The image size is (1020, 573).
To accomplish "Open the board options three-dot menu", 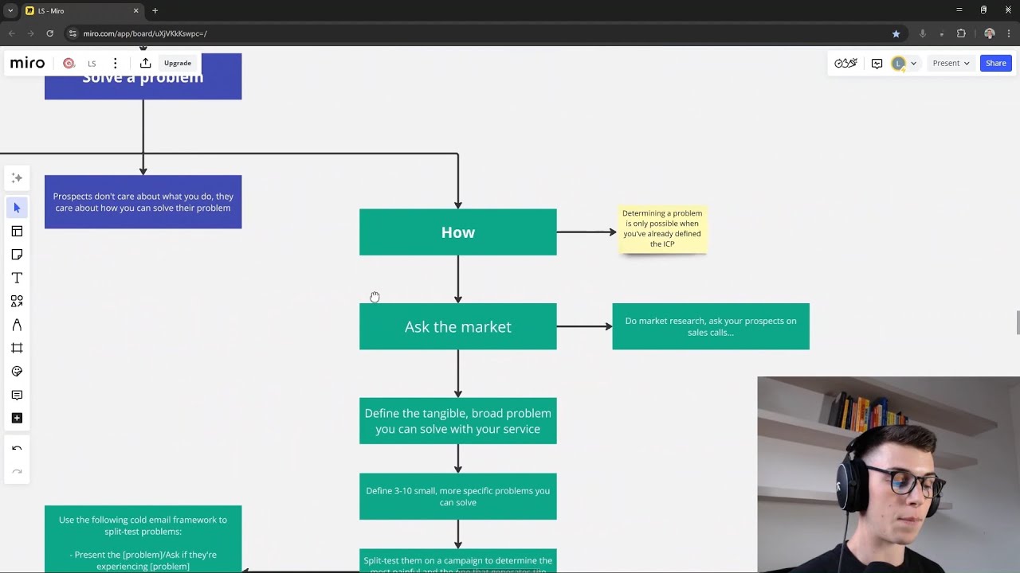I will [x=116, y=63].
